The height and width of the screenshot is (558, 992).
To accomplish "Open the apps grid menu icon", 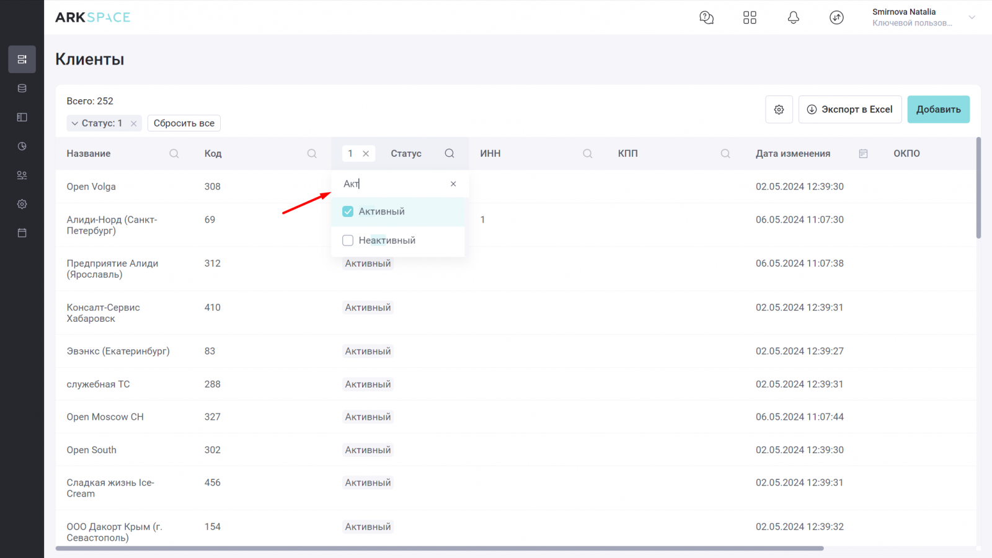I will [x=750, y=17].
